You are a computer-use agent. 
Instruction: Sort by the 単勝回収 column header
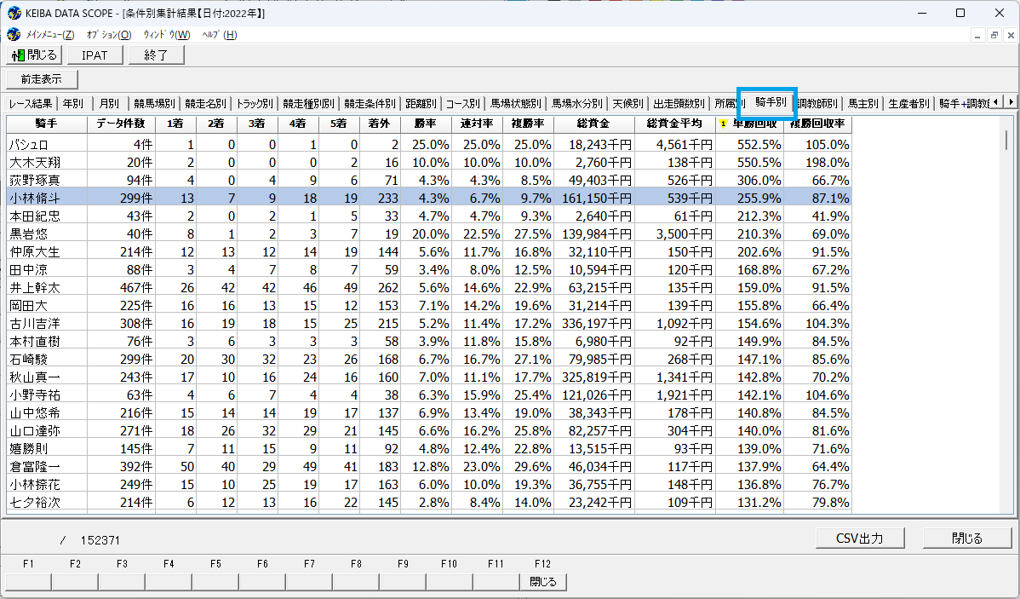[x=749, y=123]
